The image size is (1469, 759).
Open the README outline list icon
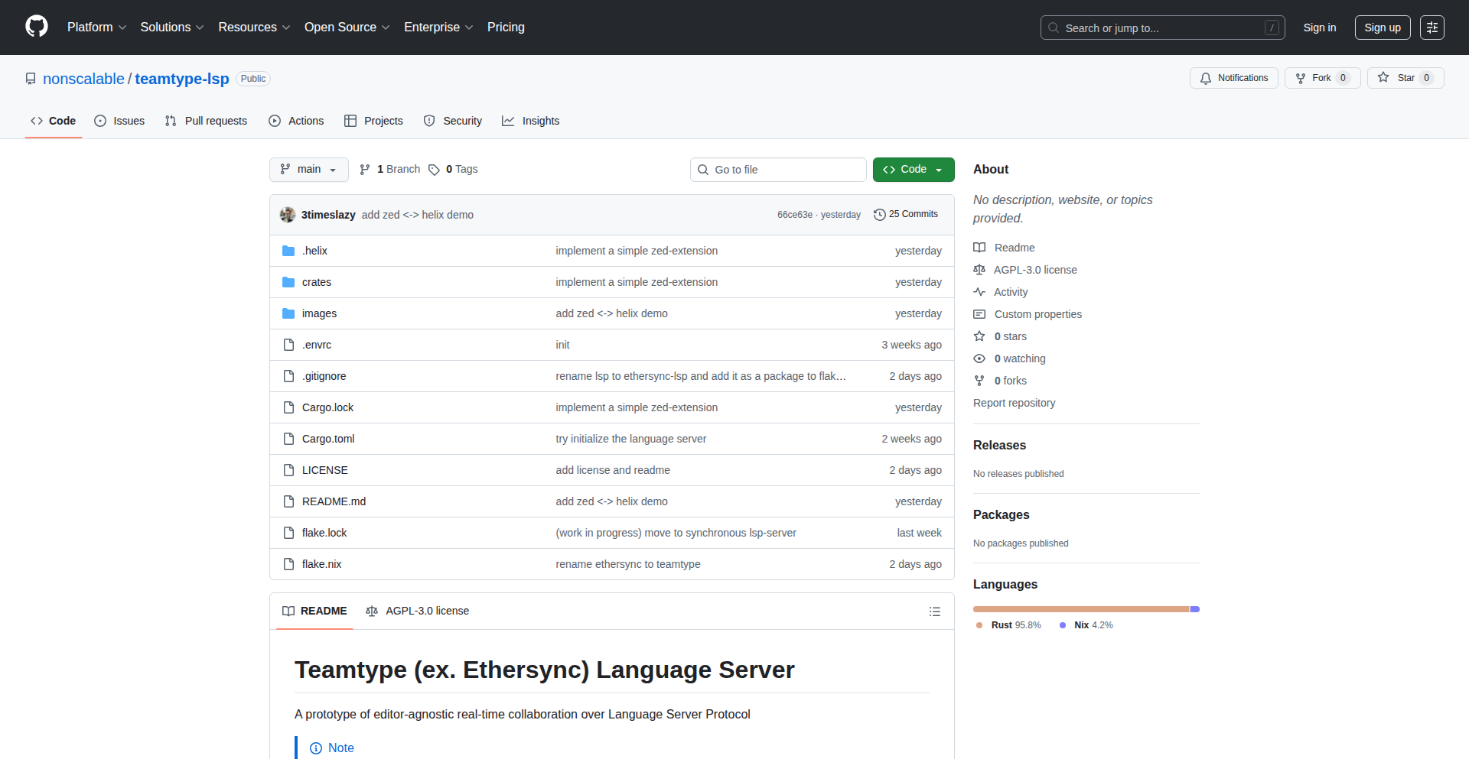tap(935, 611)
